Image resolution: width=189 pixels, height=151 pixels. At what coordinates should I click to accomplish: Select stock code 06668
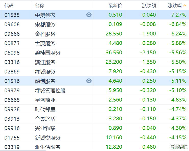click(x=12, y=100)
